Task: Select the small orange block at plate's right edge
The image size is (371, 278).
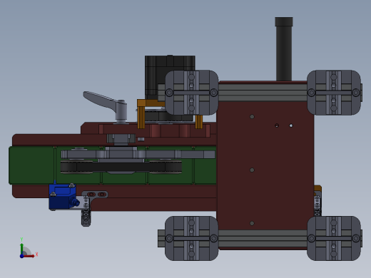Action: click(317, 189)
